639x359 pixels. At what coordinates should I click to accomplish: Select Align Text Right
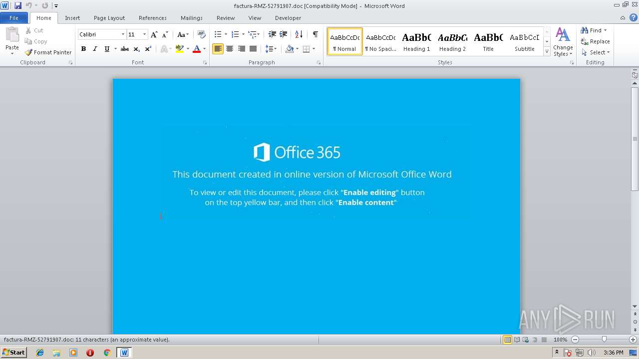242,49
